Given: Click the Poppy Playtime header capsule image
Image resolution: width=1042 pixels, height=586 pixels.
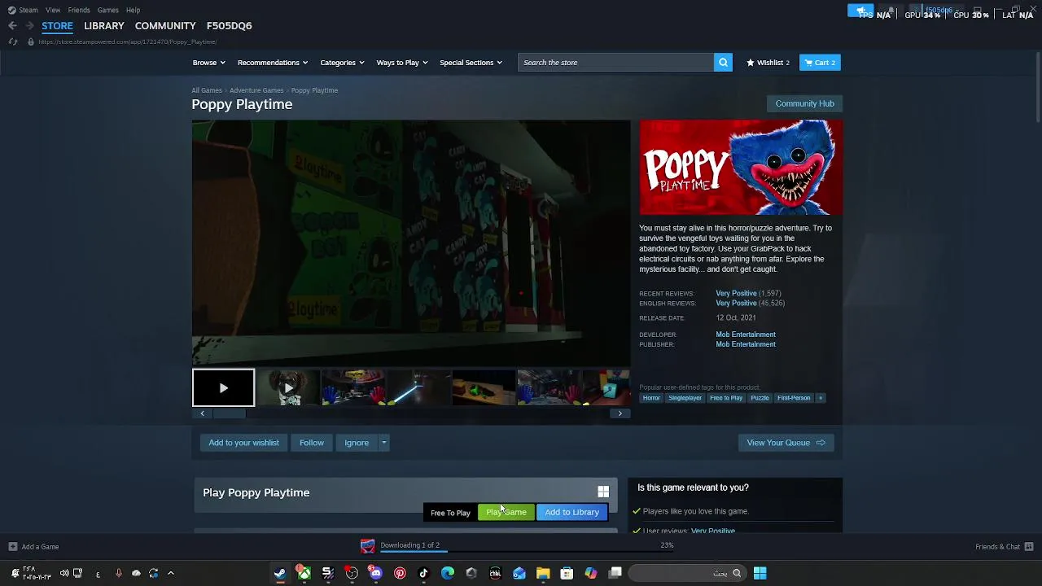Looking at the screenshot, I should [x=741, y=168].
